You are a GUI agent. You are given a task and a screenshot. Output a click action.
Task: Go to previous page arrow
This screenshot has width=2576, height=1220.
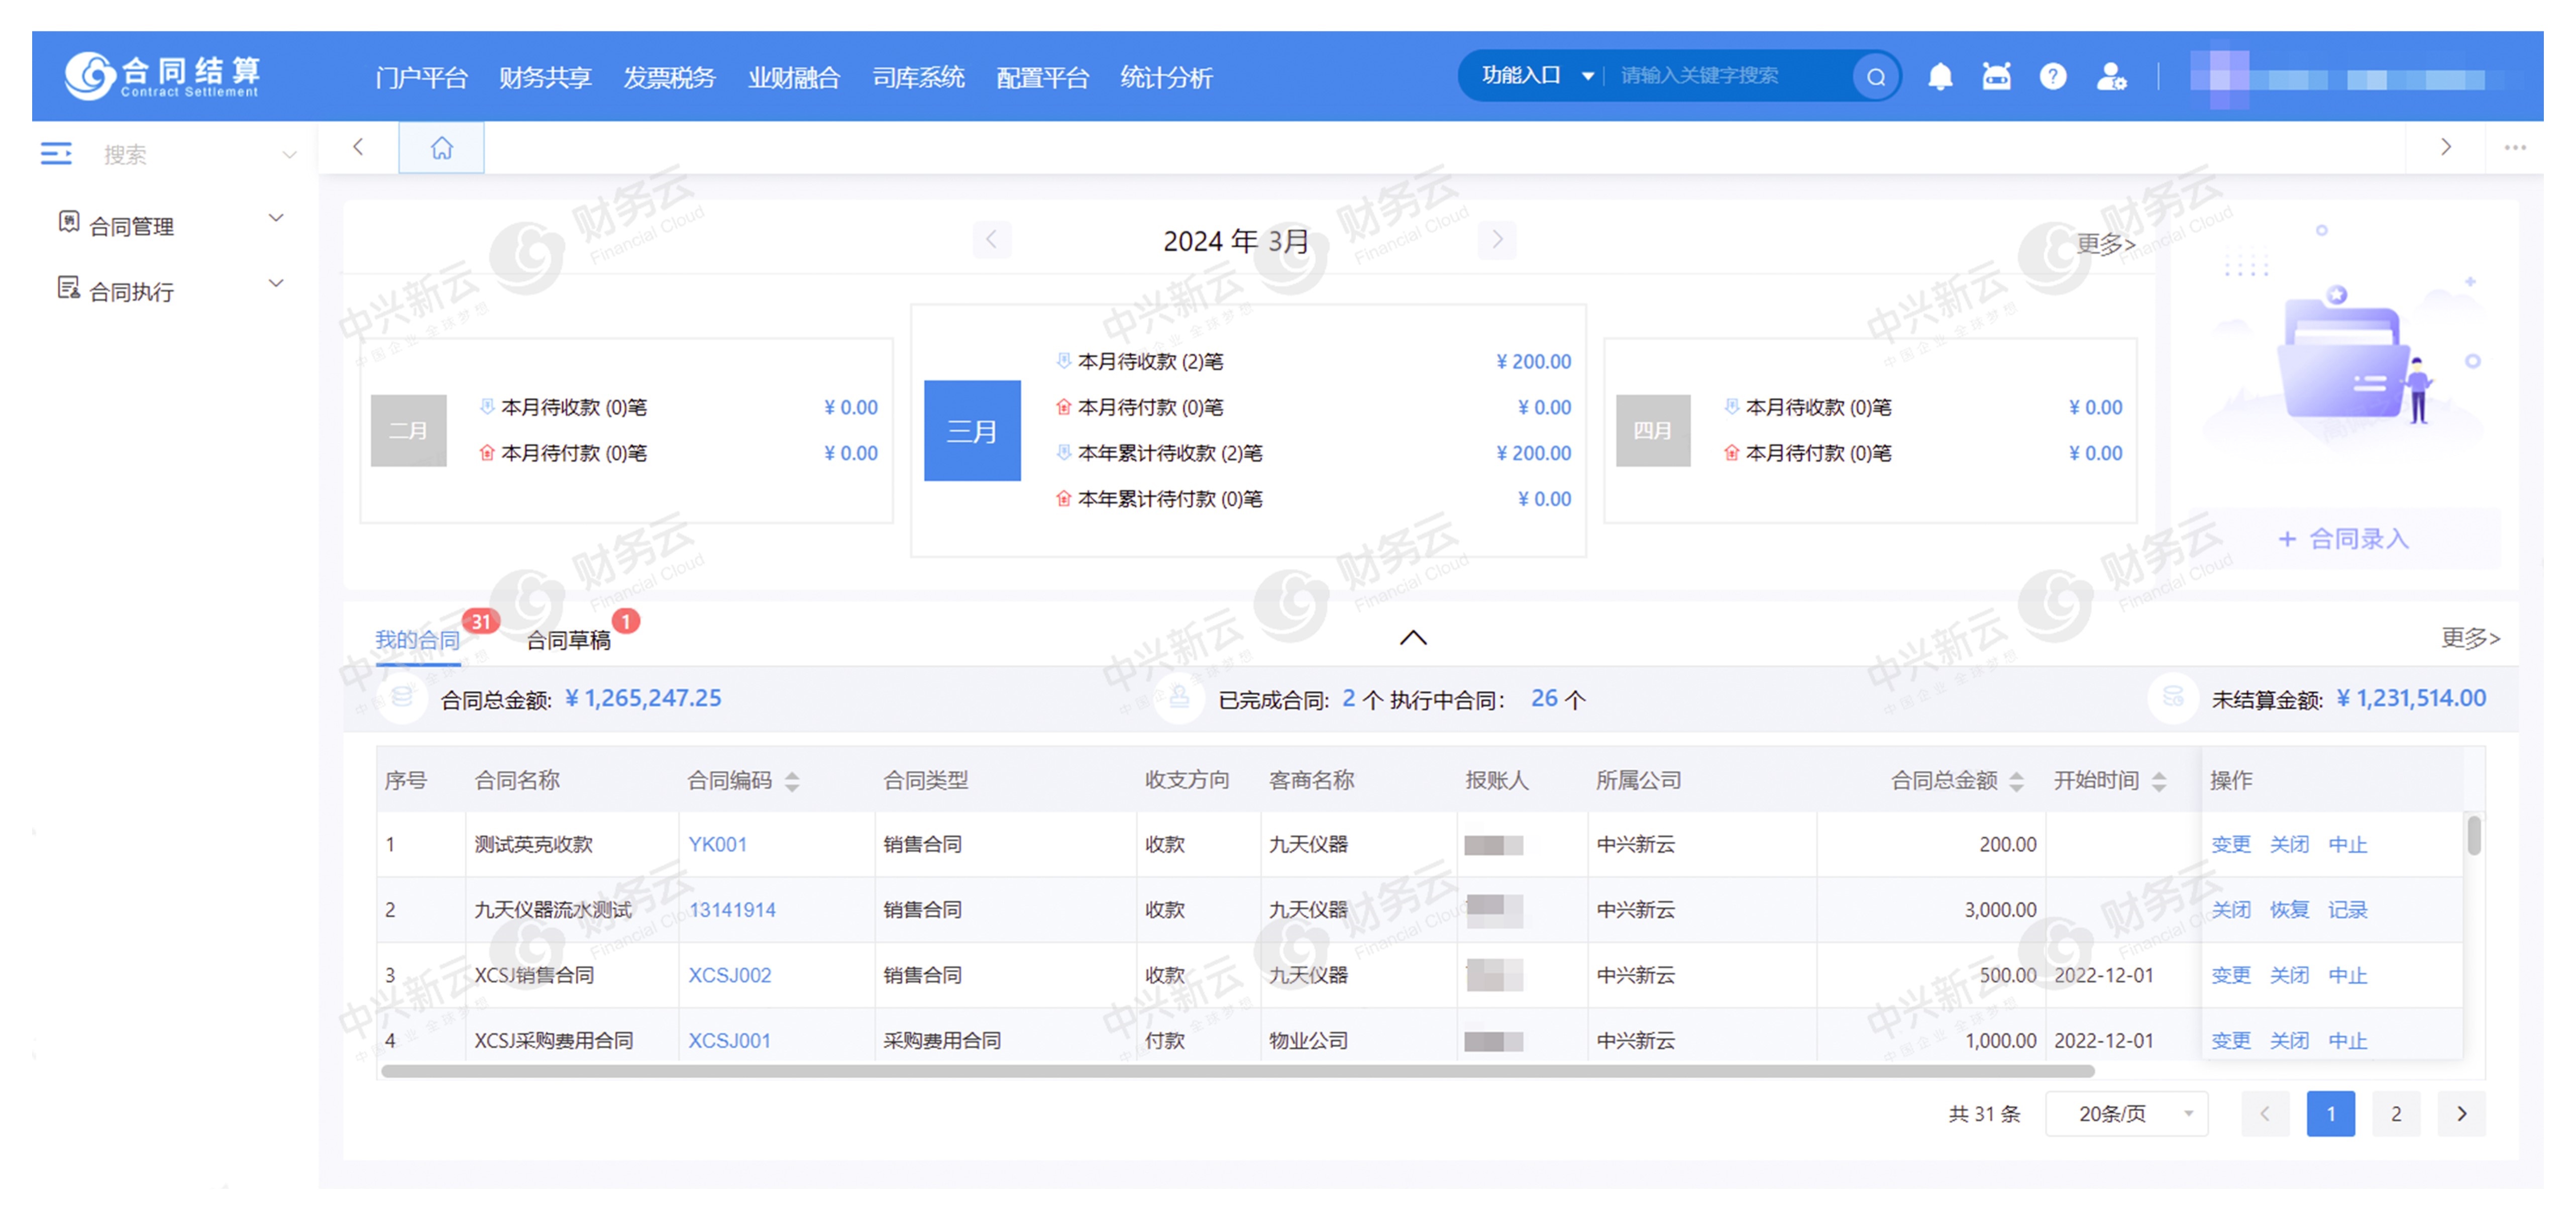pos(2265,1113)
